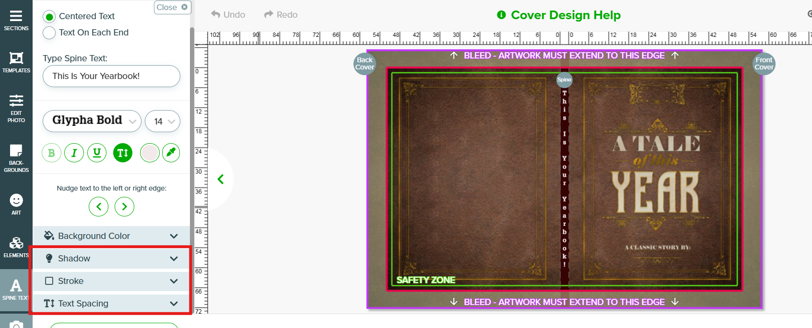Viewport: 812px width, 328px height.
Task: Toggle underline on spine text
Action: 97,153
